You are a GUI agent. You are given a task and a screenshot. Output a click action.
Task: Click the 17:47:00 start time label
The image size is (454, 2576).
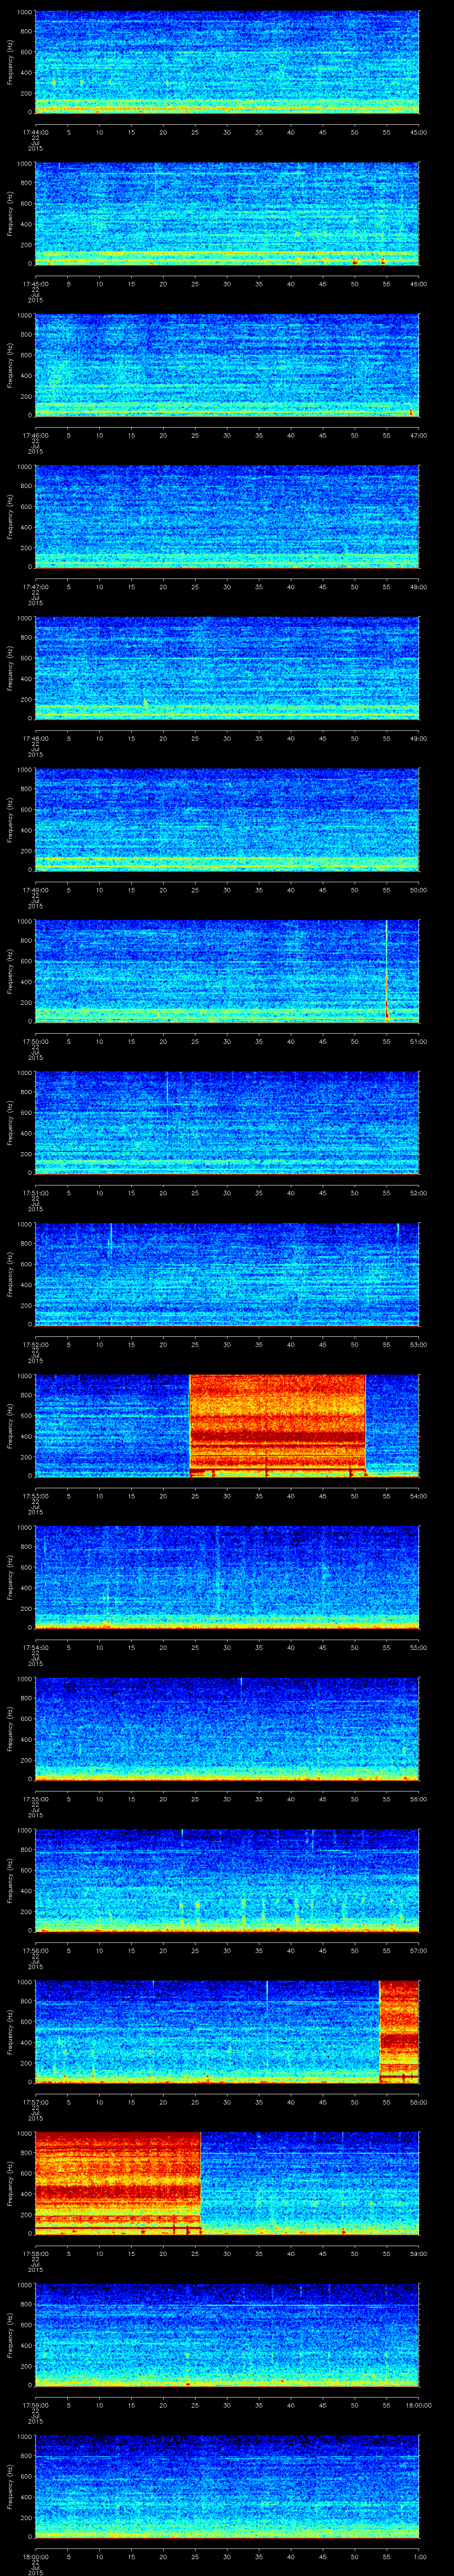click(35, 587)
